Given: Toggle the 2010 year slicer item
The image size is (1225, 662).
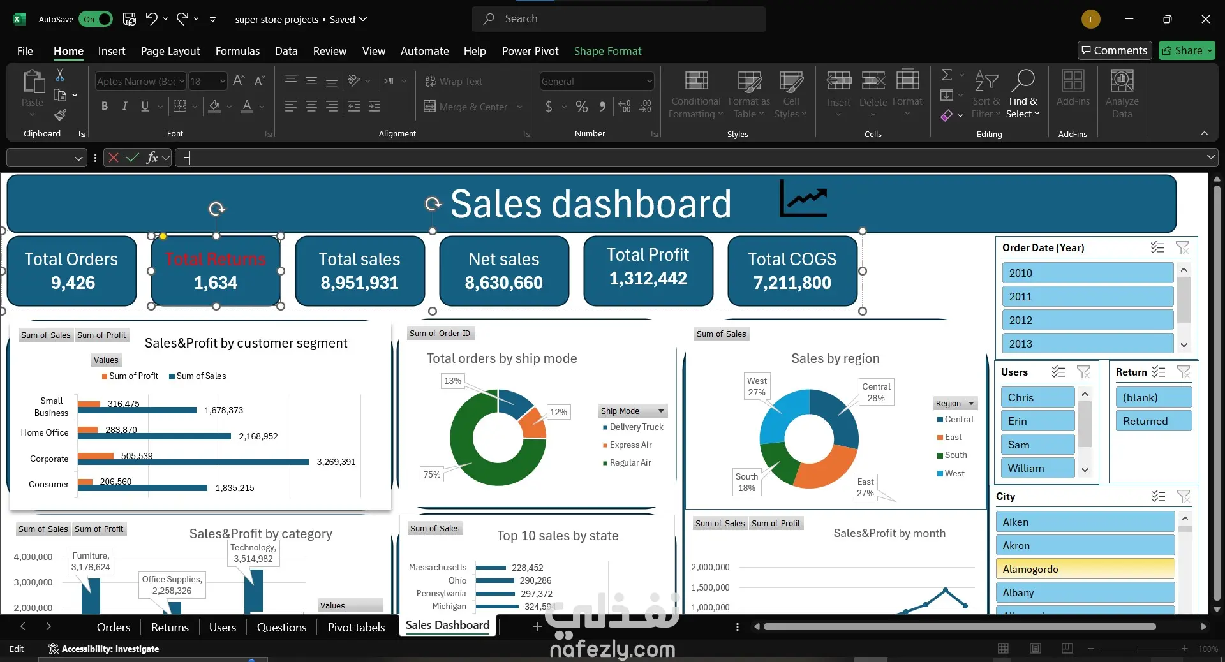Looking at the screenshot, I should pyautogui.click(x=1087, y=273).
